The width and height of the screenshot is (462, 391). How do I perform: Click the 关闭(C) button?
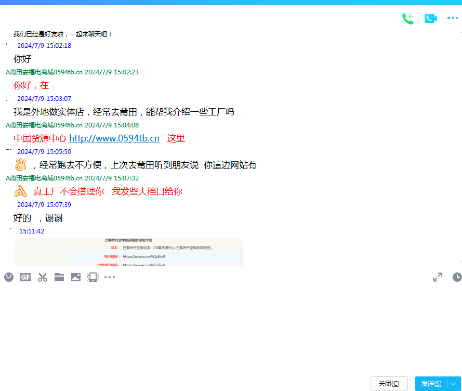[x=389, y=383]
